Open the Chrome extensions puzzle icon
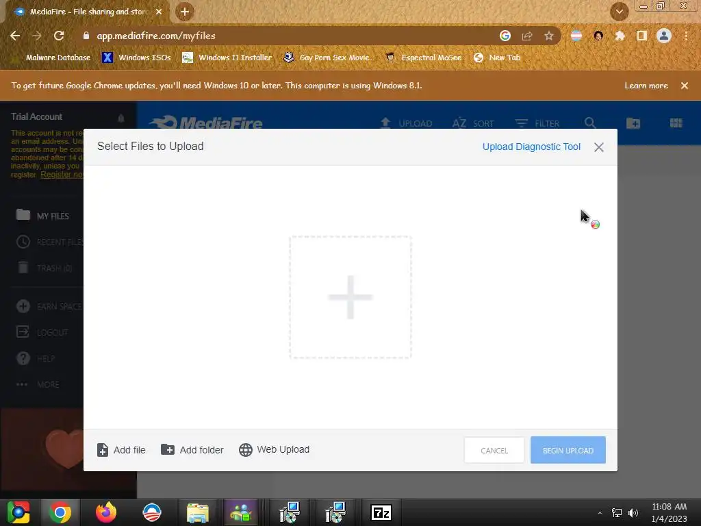Image resolution: width=701 pixels, height=526 pixels. click(620, 36)
